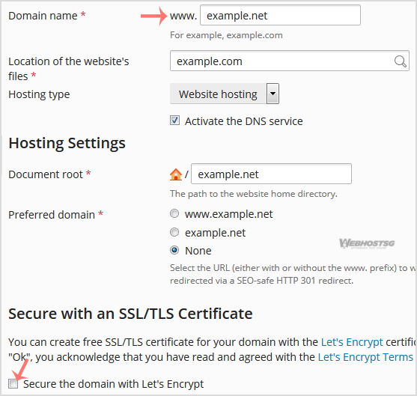417x396 pixels.
Task: Click the Document root text field
Action: [x=271, y=174]
